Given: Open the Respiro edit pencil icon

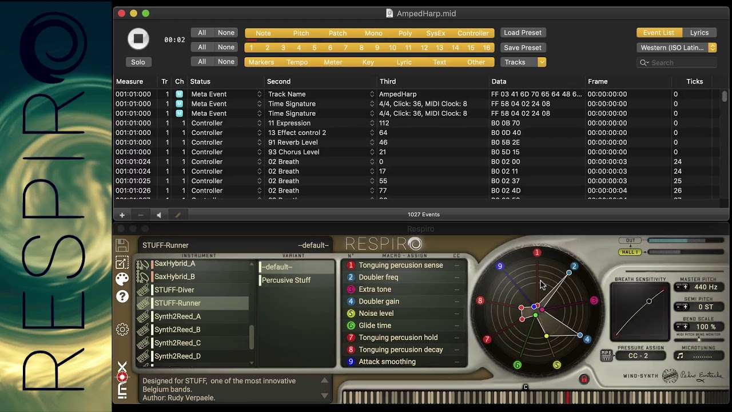Looking at the screenshot, I should 122,263.
